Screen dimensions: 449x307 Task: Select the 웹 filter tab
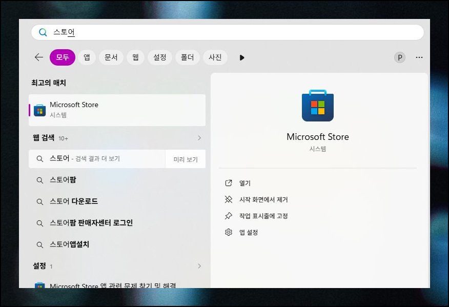point(135,57)
